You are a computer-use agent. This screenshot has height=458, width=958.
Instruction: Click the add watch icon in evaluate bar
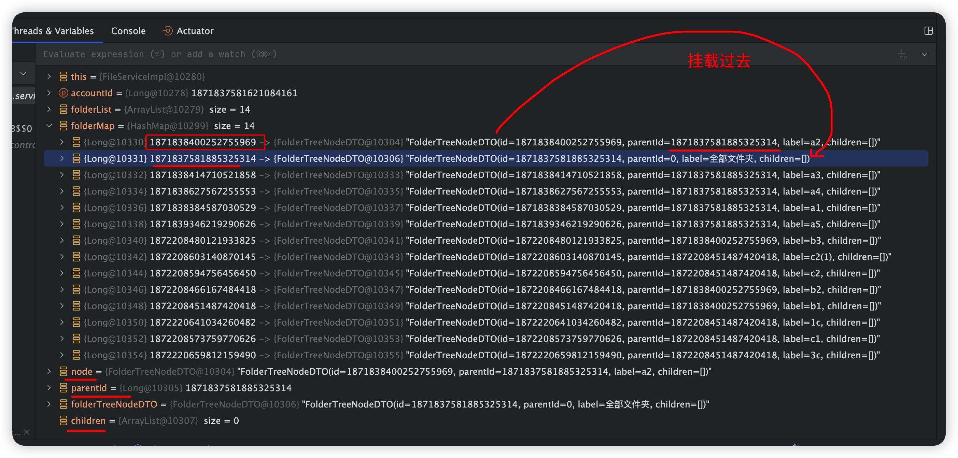pos(902,55)
